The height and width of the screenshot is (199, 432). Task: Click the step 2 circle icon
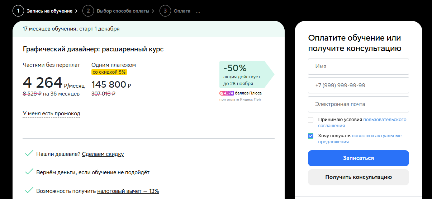click(88, 11)
